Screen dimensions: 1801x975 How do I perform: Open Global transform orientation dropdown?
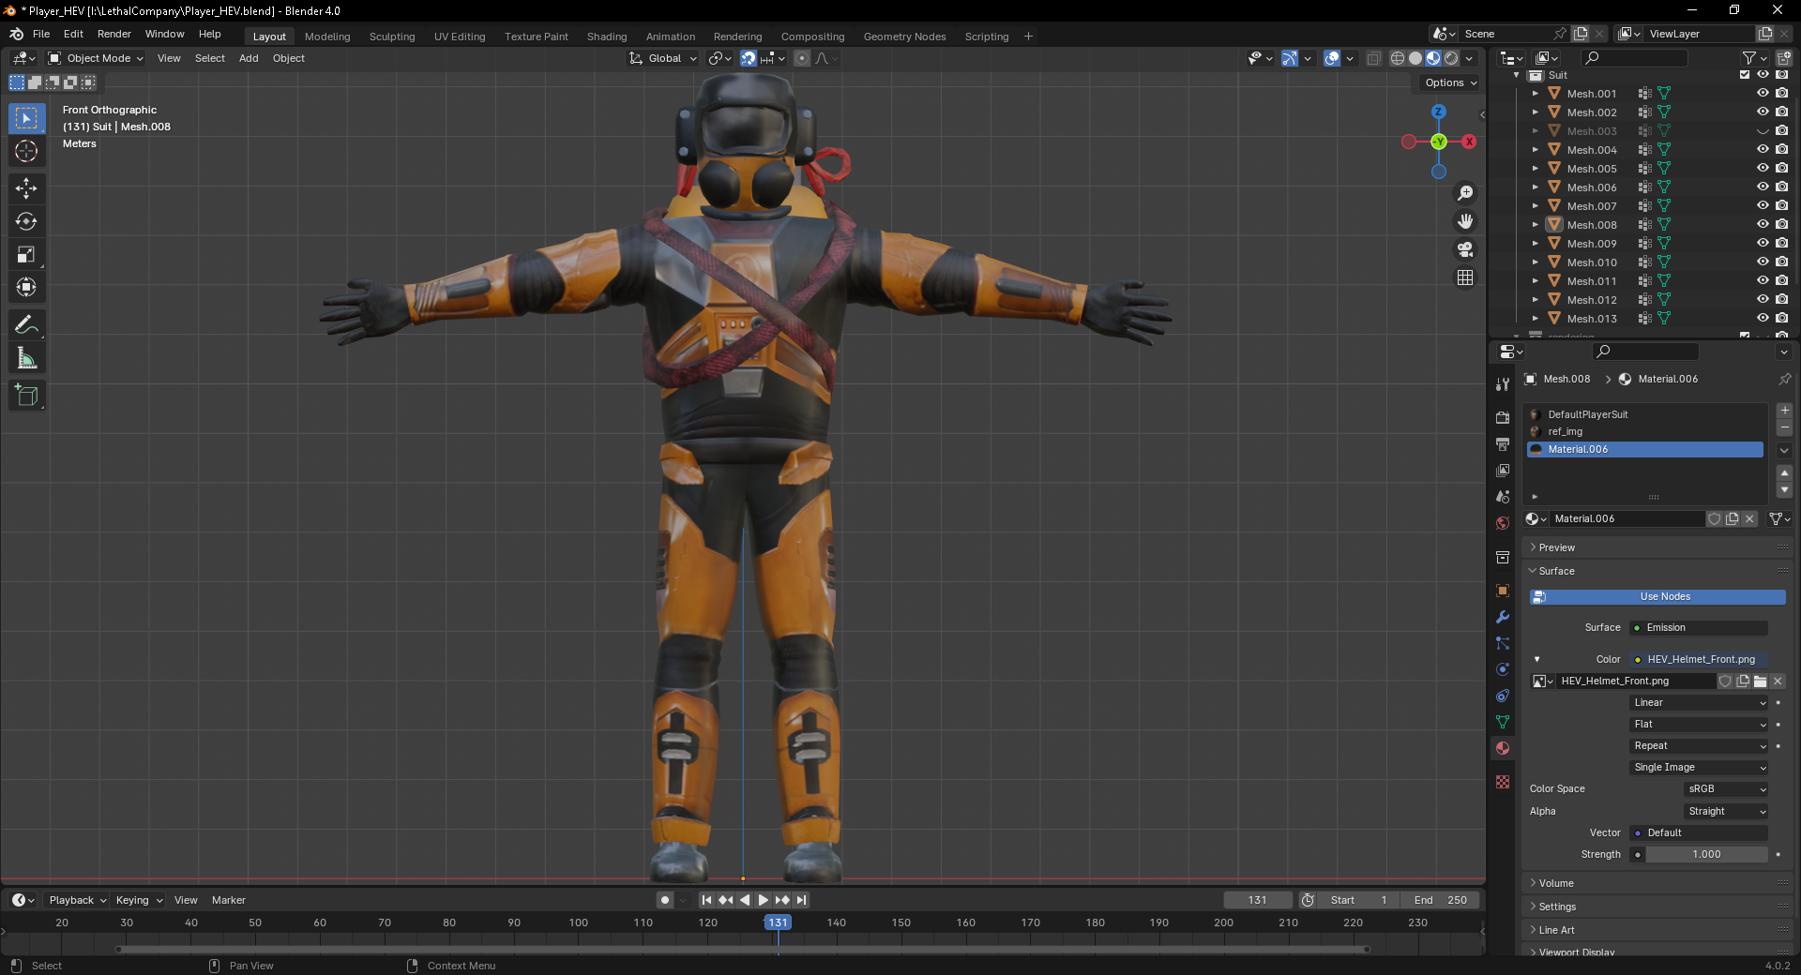pyautogui.click(x=662, y=58)
